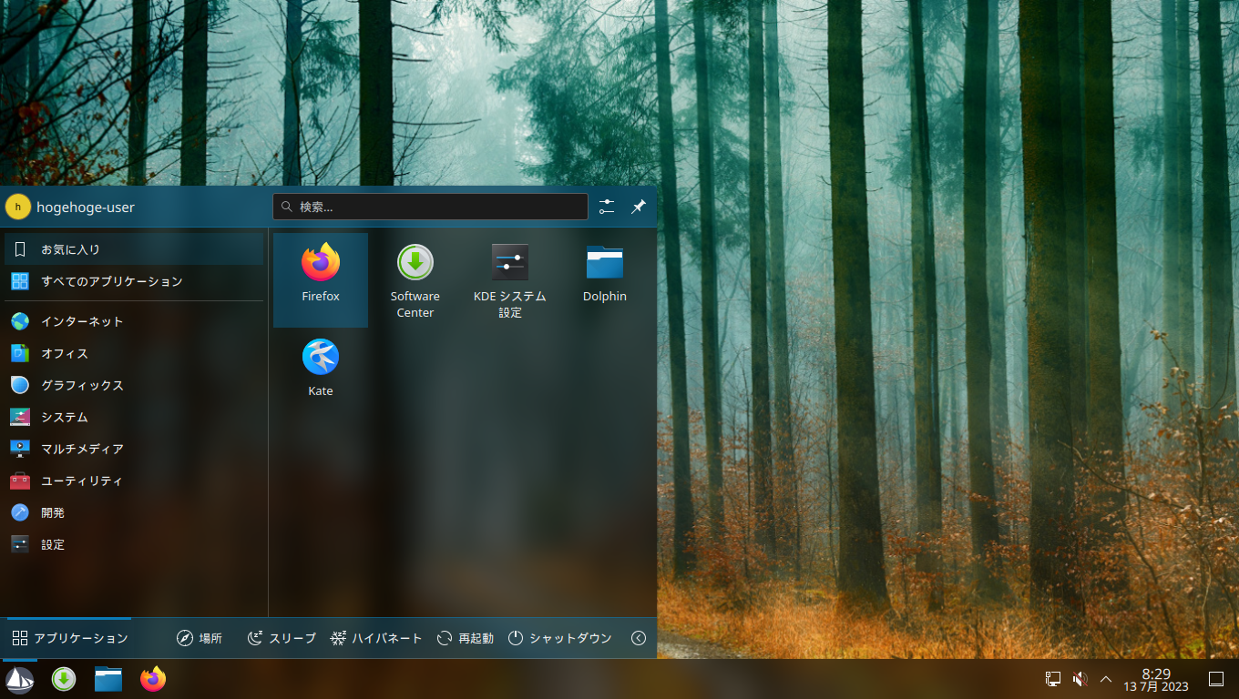Click the シャットダウン button
Screen dimensions: 1239x699
click(x=559, y=638)
